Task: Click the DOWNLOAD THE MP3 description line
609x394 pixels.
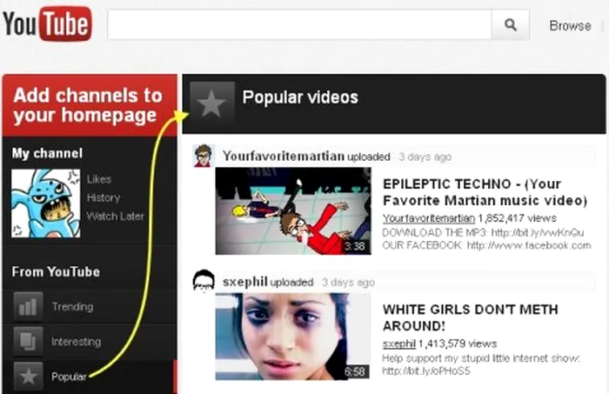Action: (483, 232)
